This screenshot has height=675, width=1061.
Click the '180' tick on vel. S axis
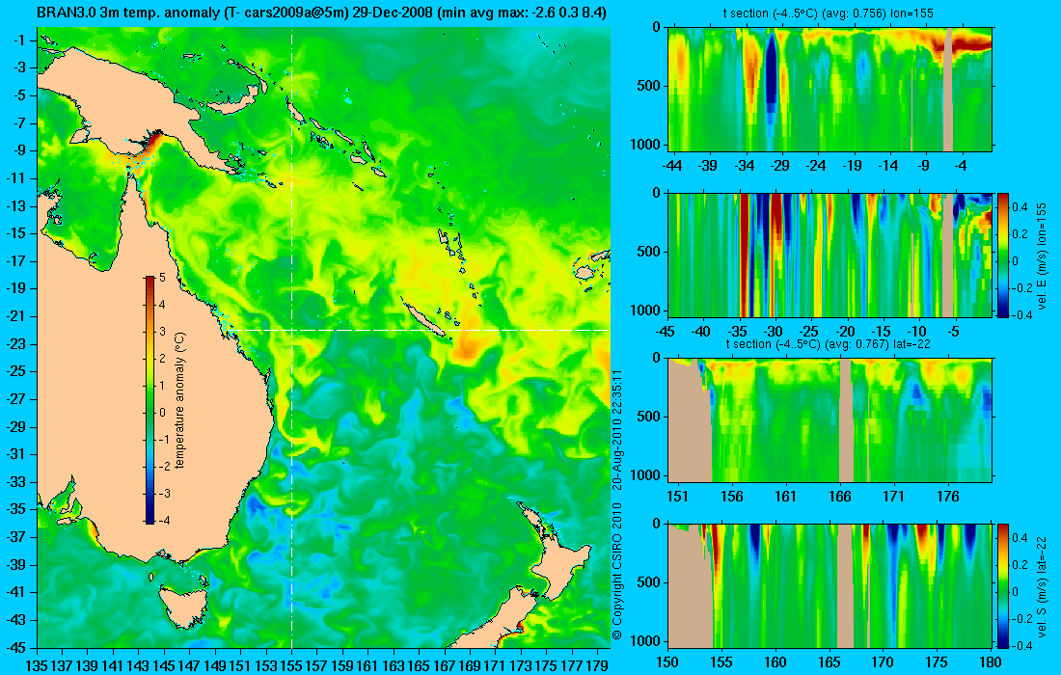click(x=991, y=661)
